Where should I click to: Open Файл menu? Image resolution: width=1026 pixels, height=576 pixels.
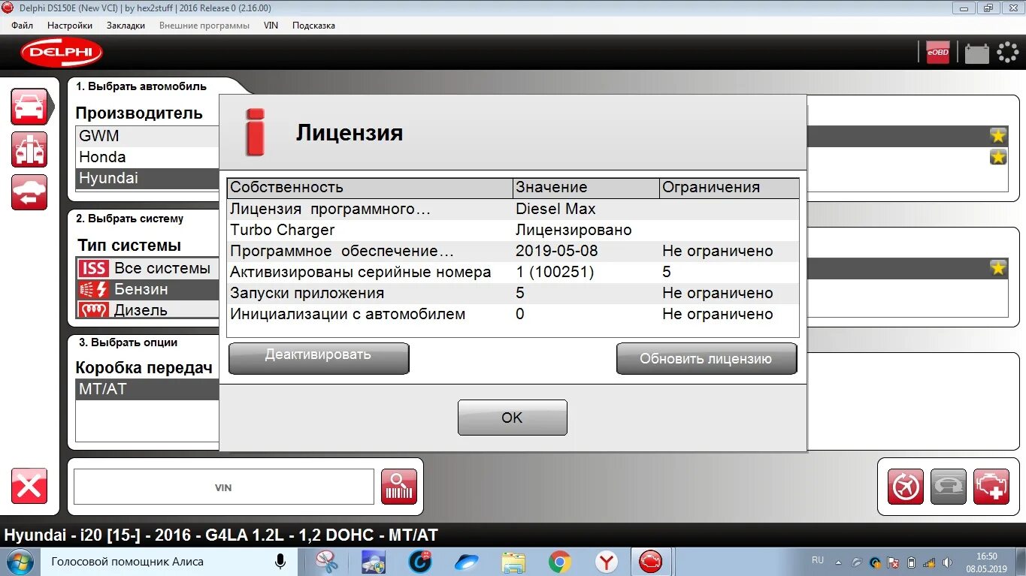(x=22, y=26)
